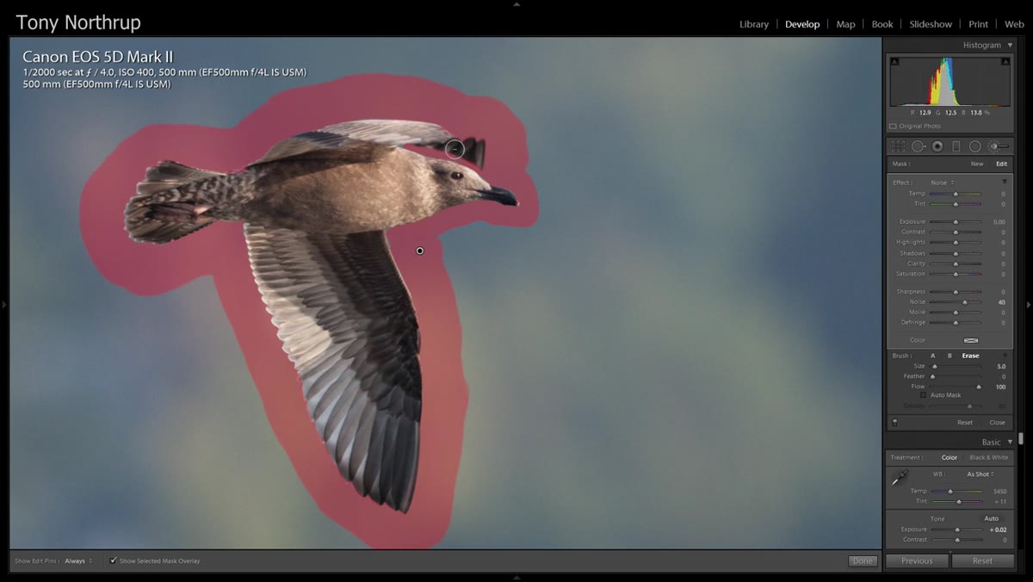
Task: Close the adjustment brush panel
Action: pyautogui.click(x=997, y=423)
